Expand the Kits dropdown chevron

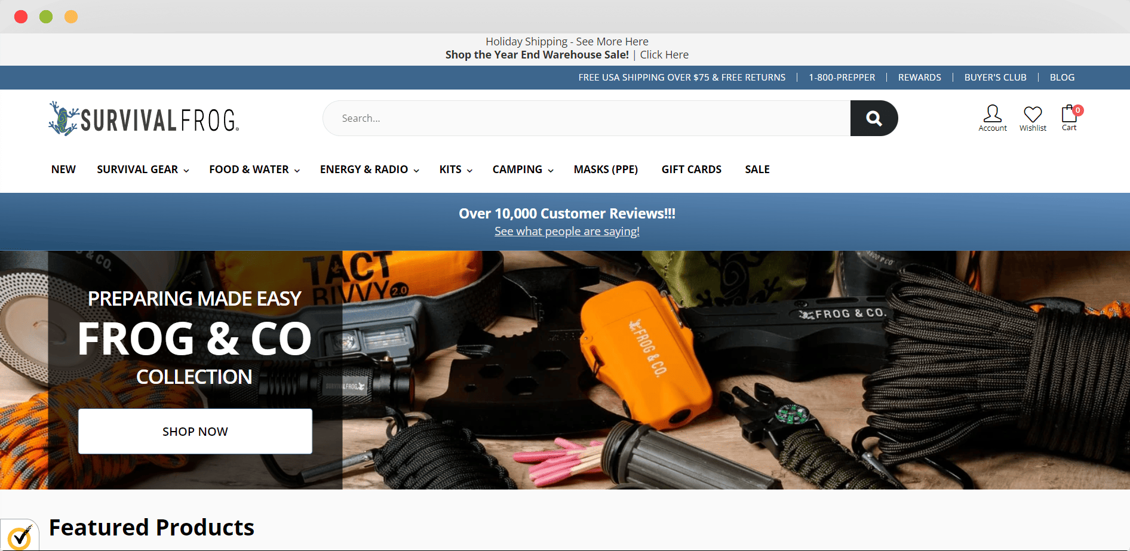[469, 171]
